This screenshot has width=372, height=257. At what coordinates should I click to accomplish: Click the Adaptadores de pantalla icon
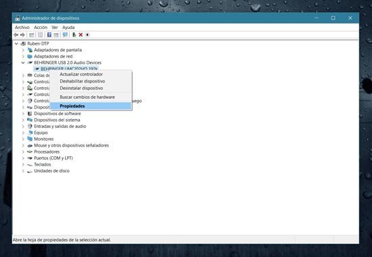coord(30,50)
